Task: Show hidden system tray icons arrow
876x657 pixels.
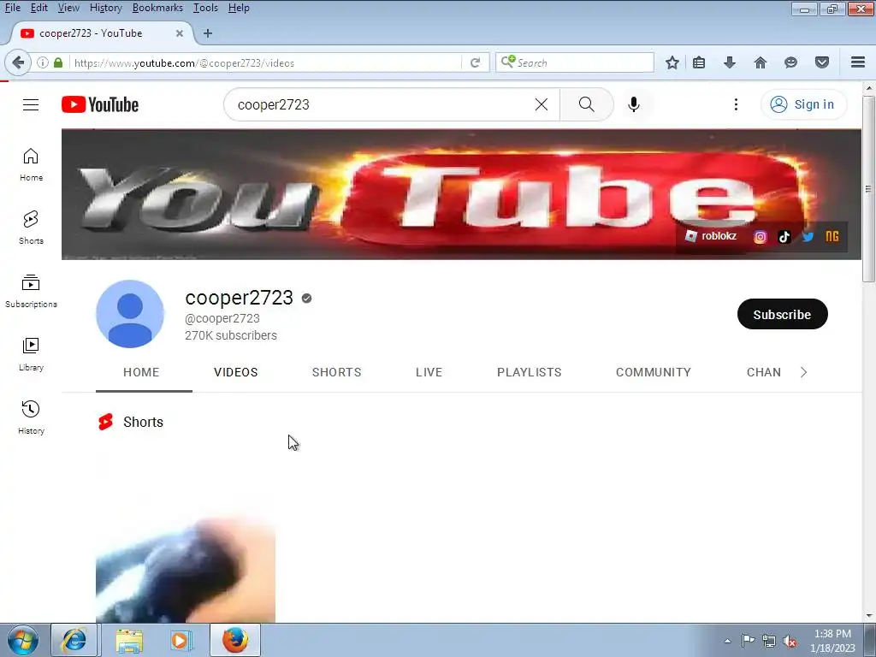Action: pos(727,641)
